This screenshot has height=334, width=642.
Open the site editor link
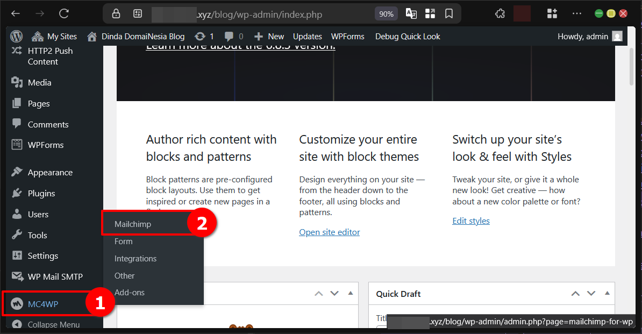329,232
